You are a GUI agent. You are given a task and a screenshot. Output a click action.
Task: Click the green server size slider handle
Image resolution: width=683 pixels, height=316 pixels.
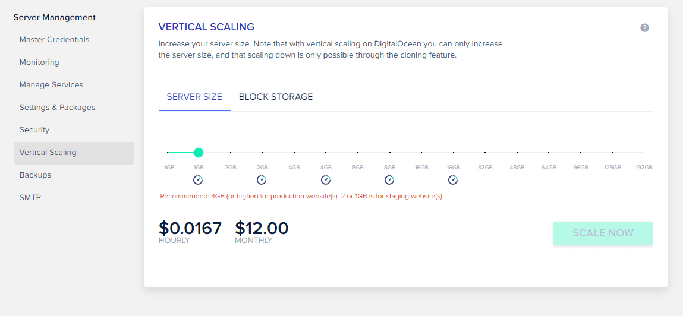(199, 153)
